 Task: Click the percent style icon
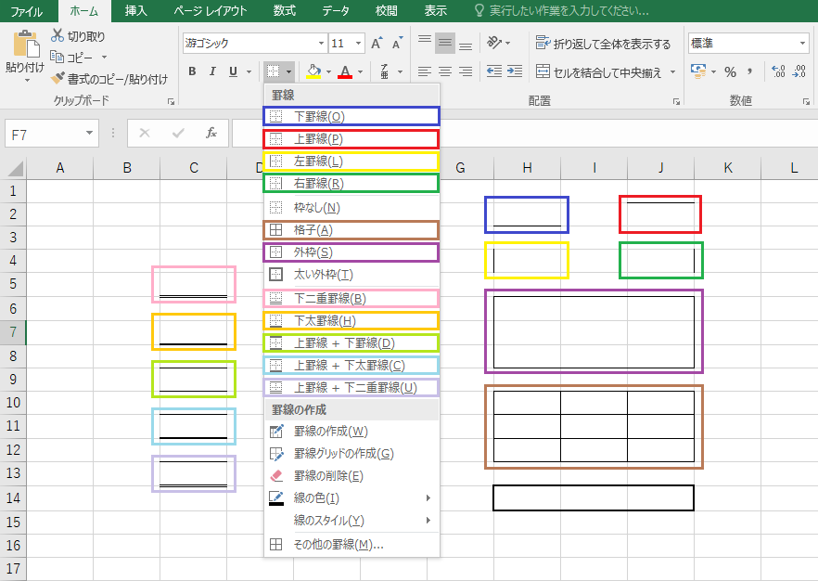click(730, 71)
